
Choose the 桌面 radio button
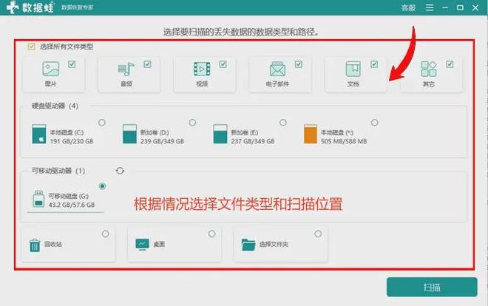(x=212, y=234)
